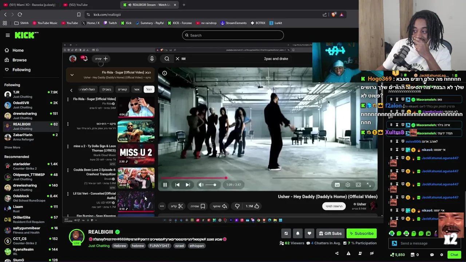Click the Kick search field
The width and height of the screenshot is (466, 262).
233,35
